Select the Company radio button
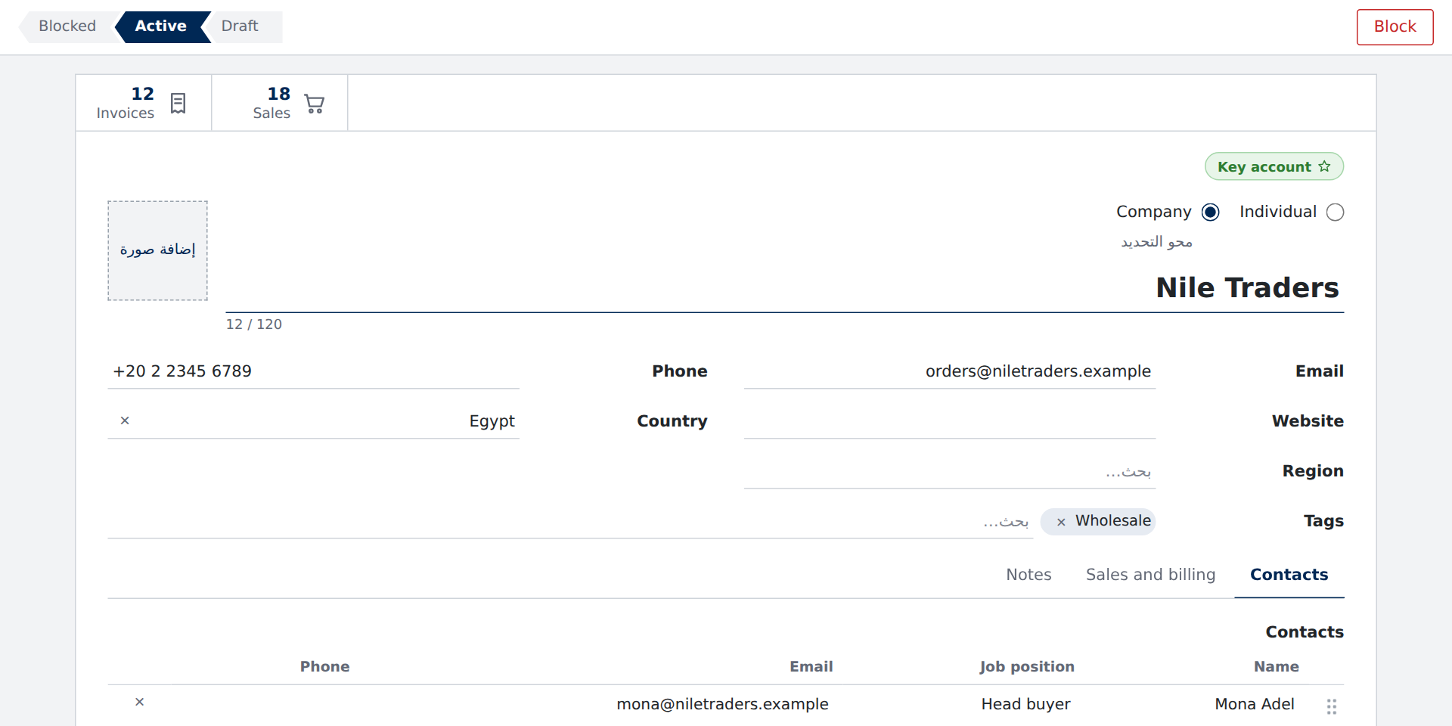 click(x=1210, y=213)
